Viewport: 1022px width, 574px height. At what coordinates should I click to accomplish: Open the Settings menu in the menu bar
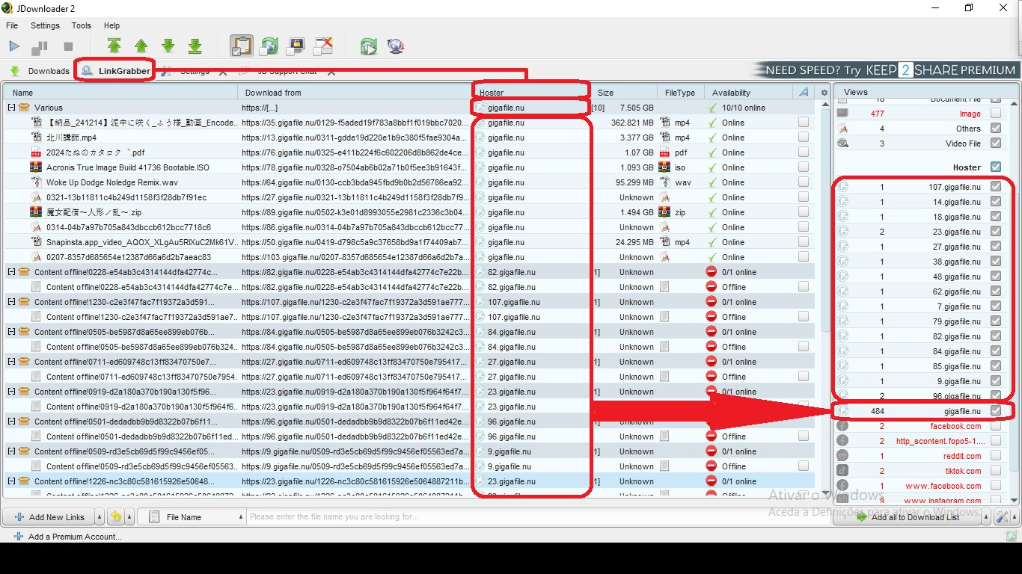[45, 25]
